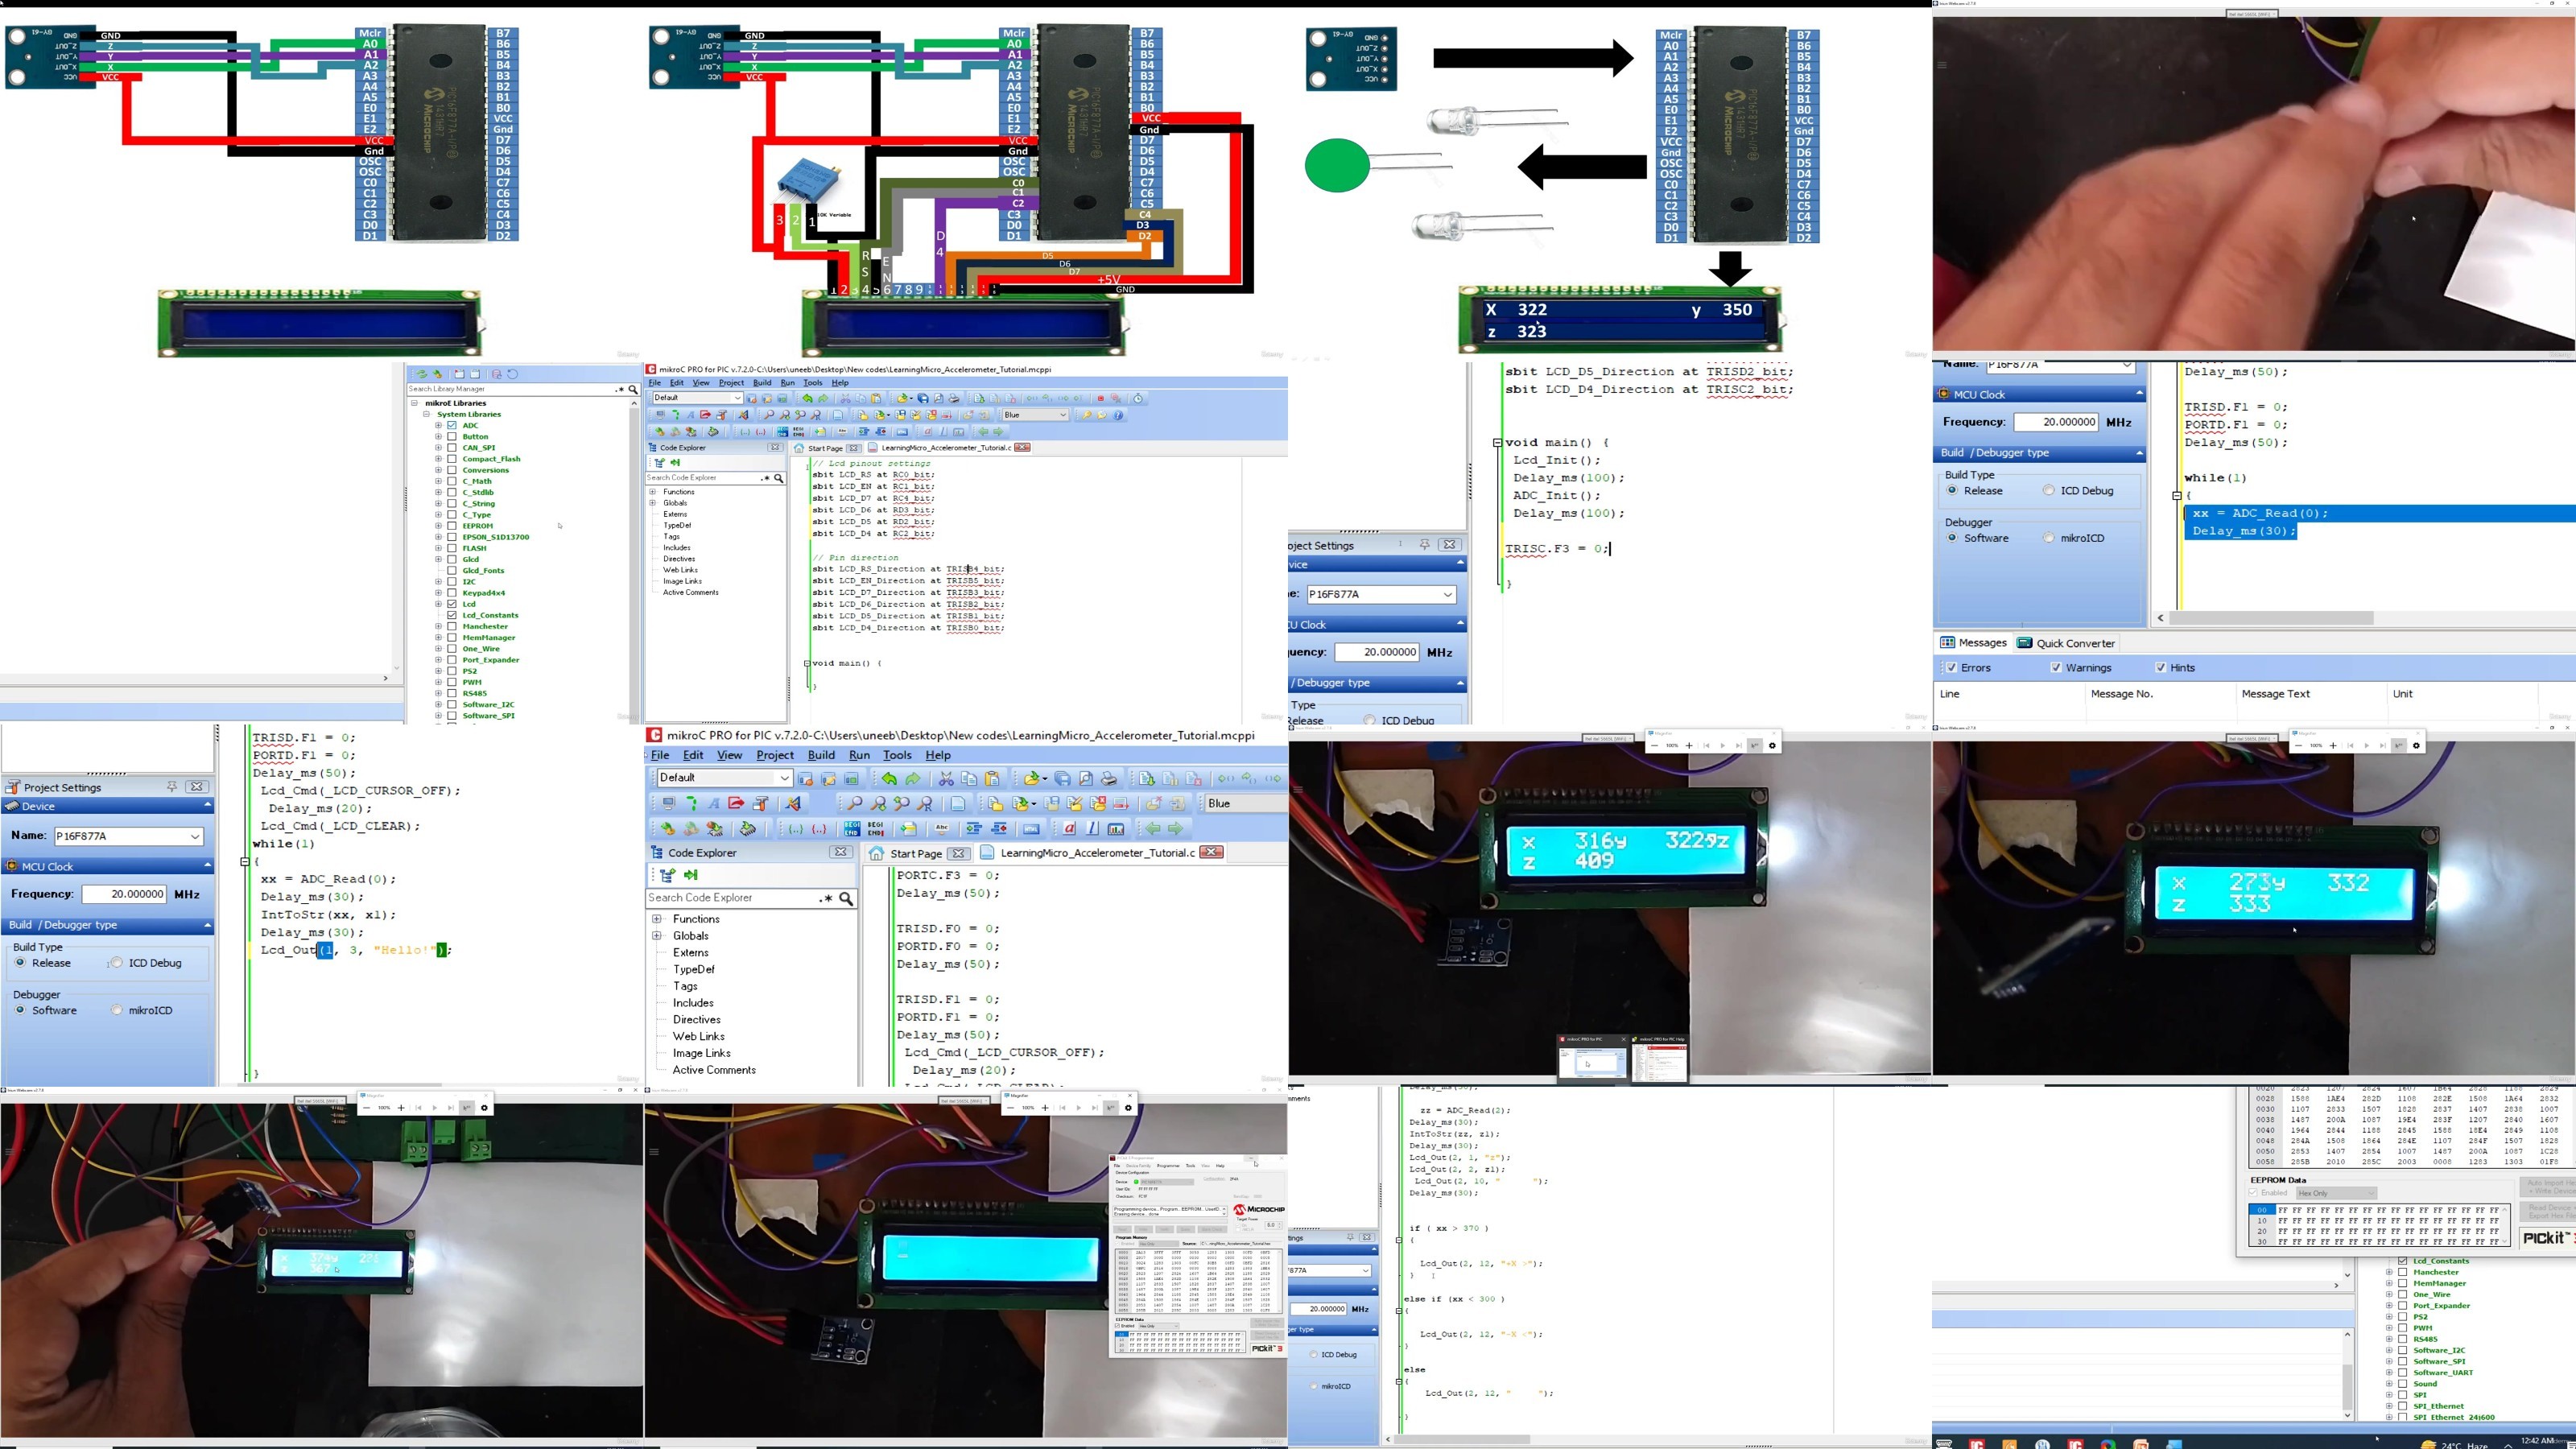Toggle the Keypad4x4 library checkbox

[452, 593]
